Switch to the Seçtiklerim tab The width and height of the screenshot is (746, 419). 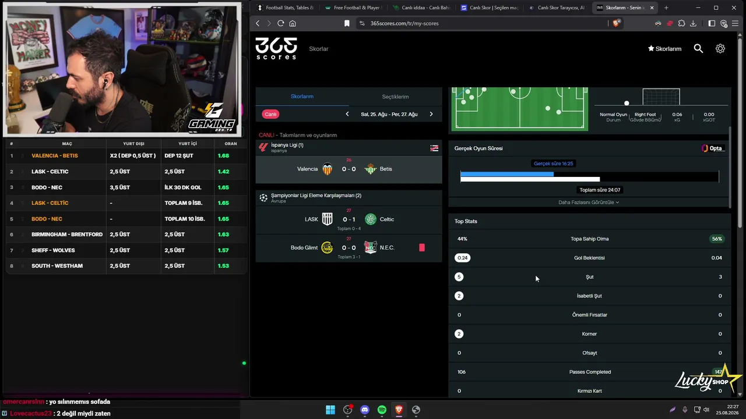coord(395,97)
